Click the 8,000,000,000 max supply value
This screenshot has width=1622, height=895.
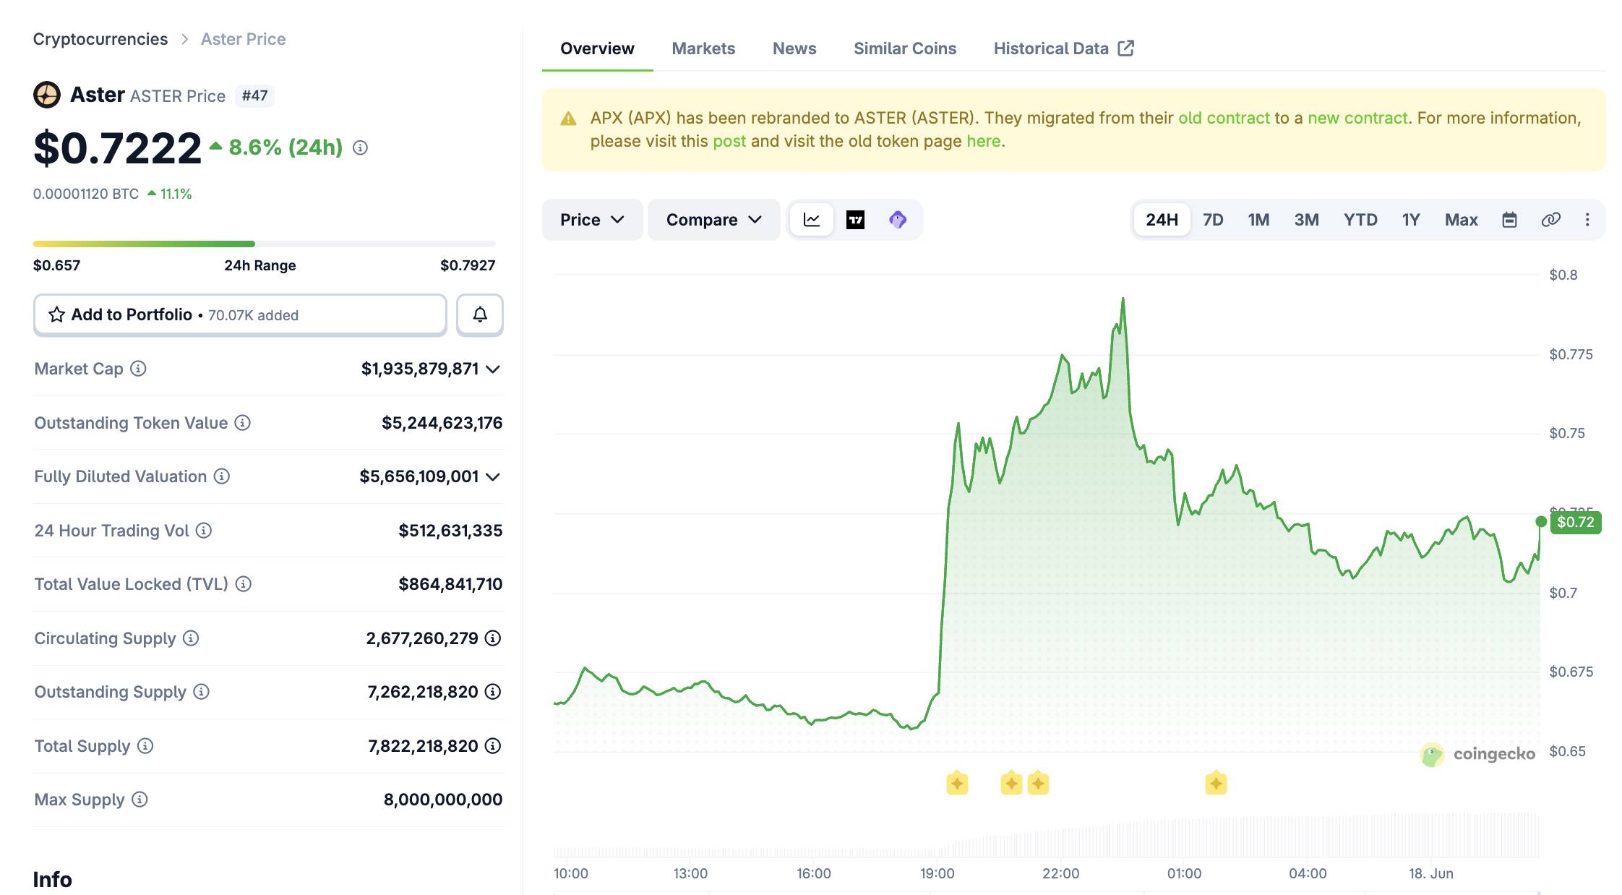click(x=443, y=800)
